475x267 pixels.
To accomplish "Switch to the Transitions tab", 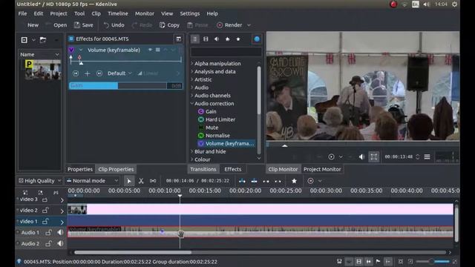I will [x=203, y=169].
